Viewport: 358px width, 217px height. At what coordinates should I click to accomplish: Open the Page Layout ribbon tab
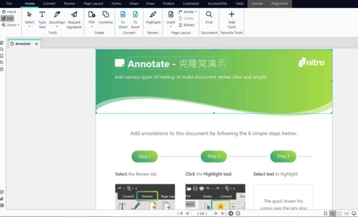click(93, 4)
